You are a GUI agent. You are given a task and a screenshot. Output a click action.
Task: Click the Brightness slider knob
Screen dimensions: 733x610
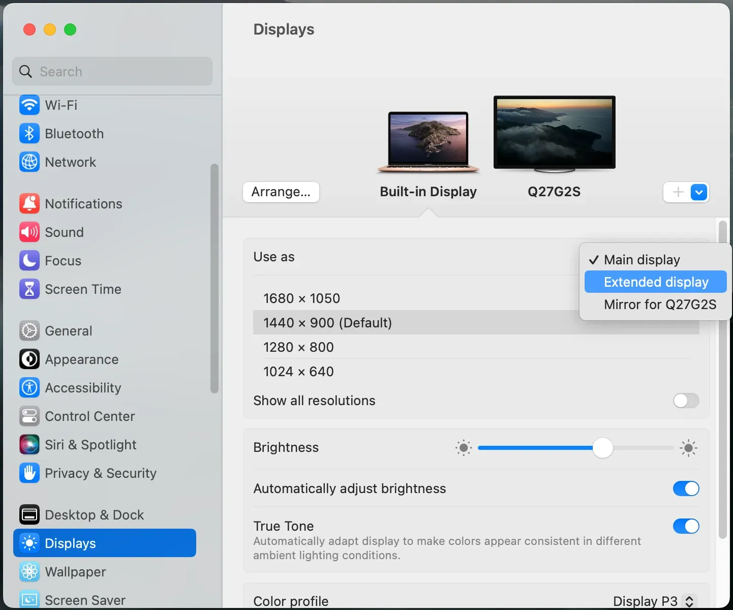[603, 448]
